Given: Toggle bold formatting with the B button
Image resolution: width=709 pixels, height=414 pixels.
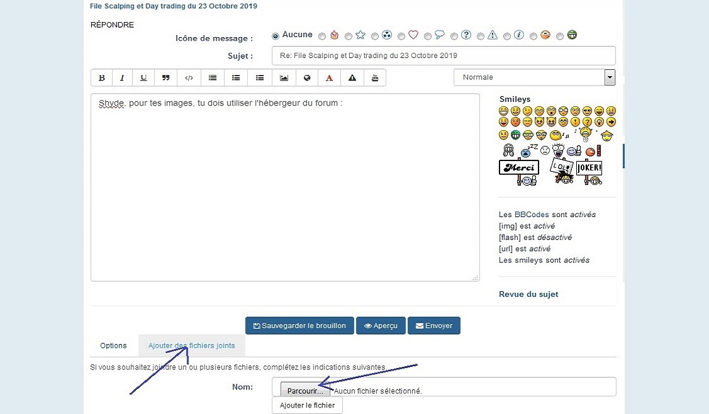Looking at the screenshot, I should (x=102, y=78).
